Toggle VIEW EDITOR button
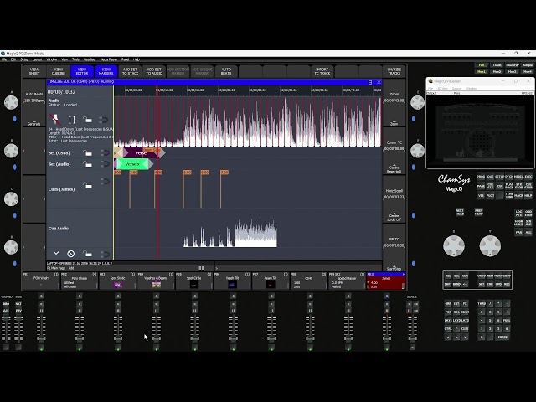The image size is (536, 402). [82, 71]
